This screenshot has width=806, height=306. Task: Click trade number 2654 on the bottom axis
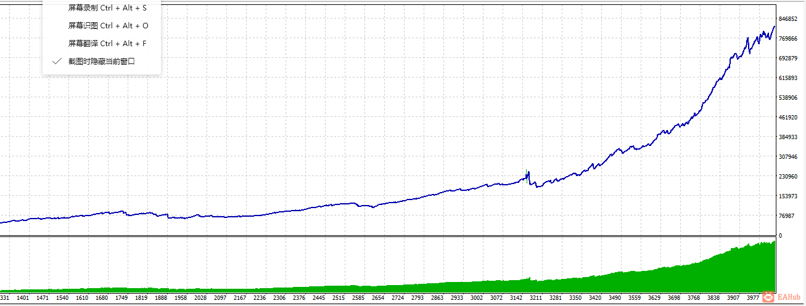(x=378, y=298)
